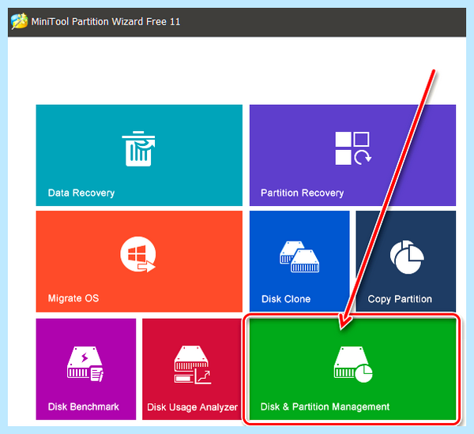Click the MiniTool Partition Wizard Free 11 title
Viewport: 474px width, 434px height.
tap(106, 22)
